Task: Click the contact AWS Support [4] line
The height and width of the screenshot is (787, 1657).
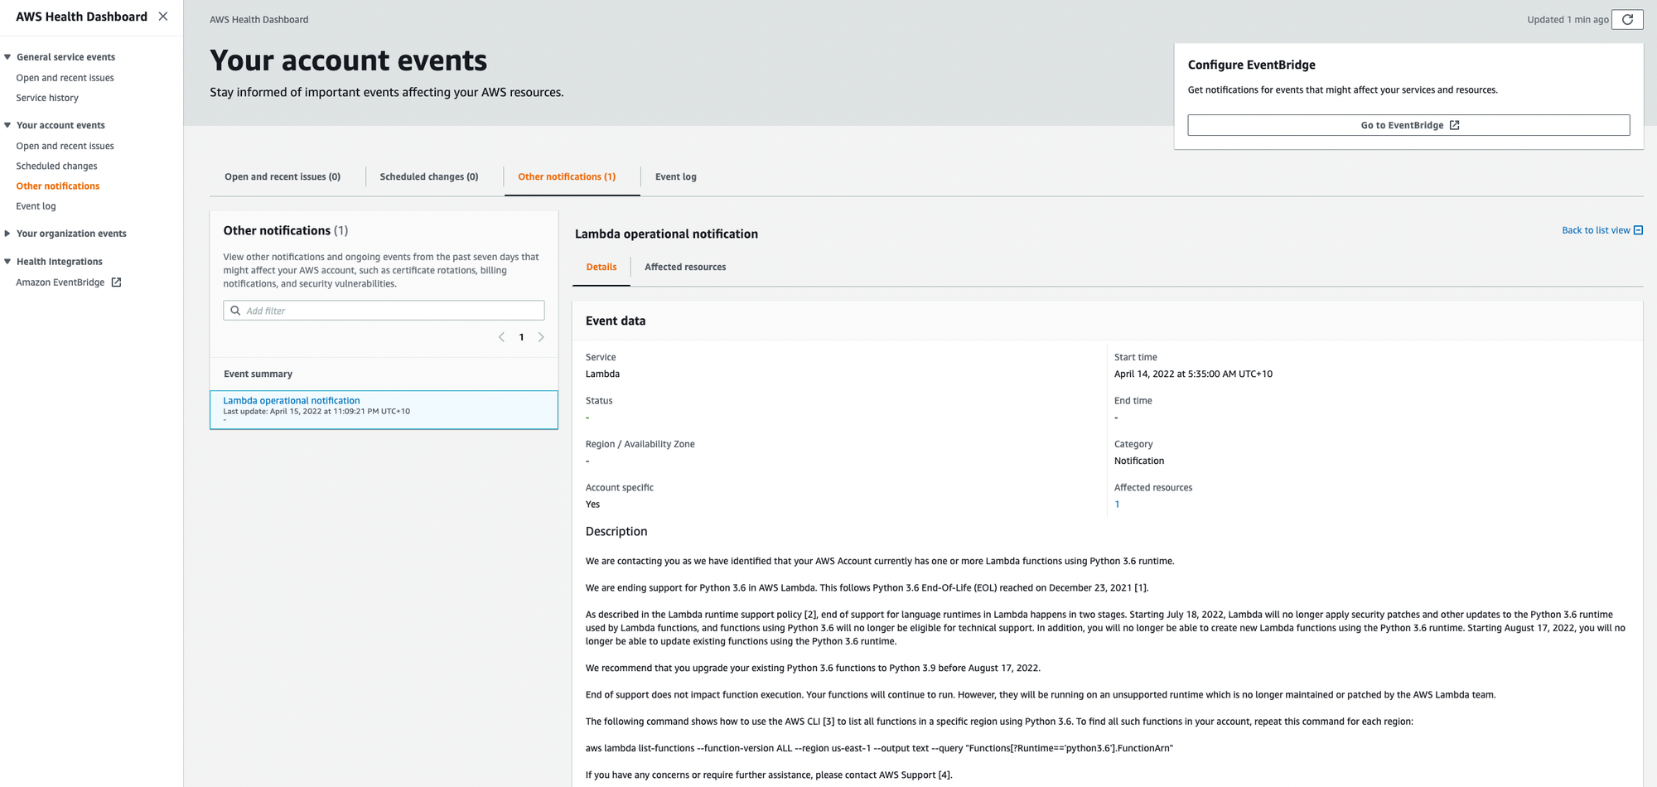Action: click(769, 775)
